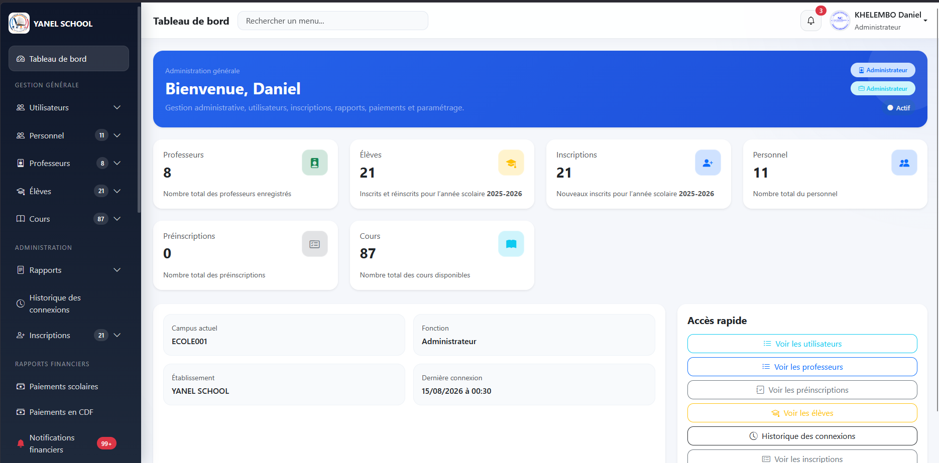This screenshot has height=463, width=939.
Task: Click the 11 badge next to Personnel
Action: [x=101, y=135]
